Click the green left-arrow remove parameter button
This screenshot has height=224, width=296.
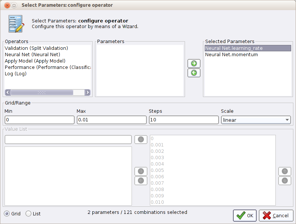pos(194,73)
